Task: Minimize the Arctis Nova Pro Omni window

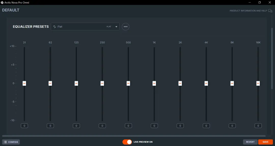Action: coord(250,3)
